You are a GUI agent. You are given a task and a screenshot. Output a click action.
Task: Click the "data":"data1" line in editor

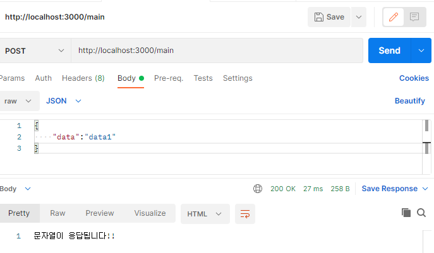click(84, 137)
